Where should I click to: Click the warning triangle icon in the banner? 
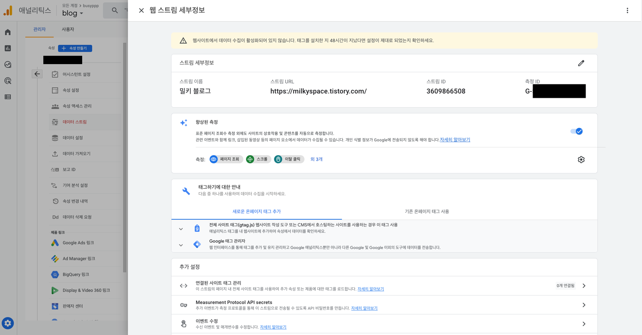[183, 40]
